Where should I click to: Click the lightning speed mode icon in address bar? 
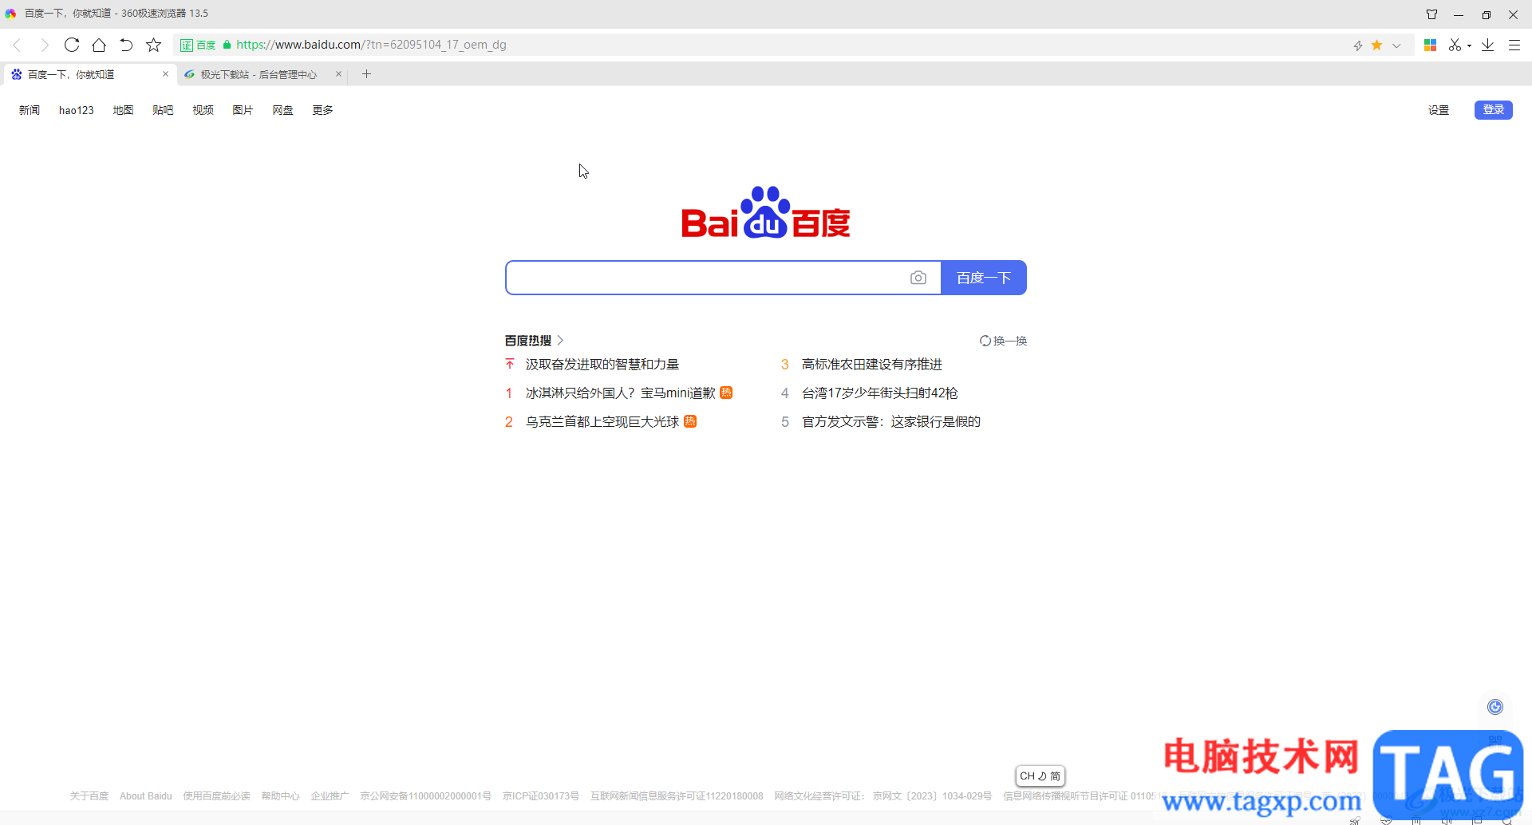pyautogui.click(x=1358, y=45)
